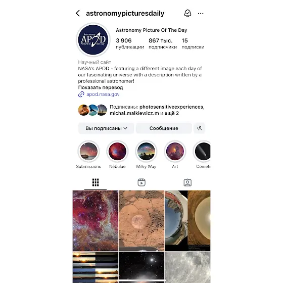The height and width of the screenshot is (283, 283).
Task: Go back using the left arrow
Action: point(78,13)
